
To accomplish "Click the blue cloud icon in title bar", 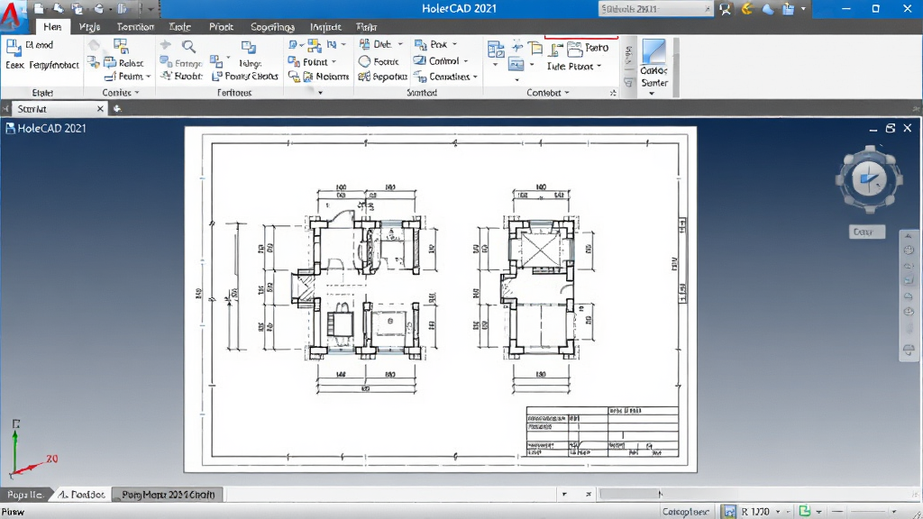I will [x=768, y=9].
